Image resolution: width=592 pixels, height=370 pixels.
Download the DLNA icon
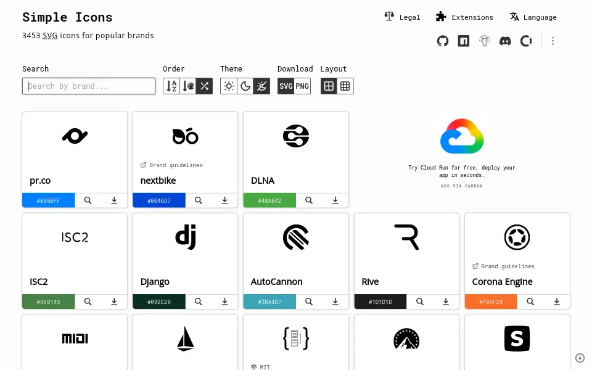pyautogui.click(x=335, y=200)
